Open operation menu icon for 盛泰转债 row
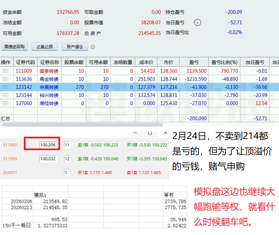 [x=6, y=71]
